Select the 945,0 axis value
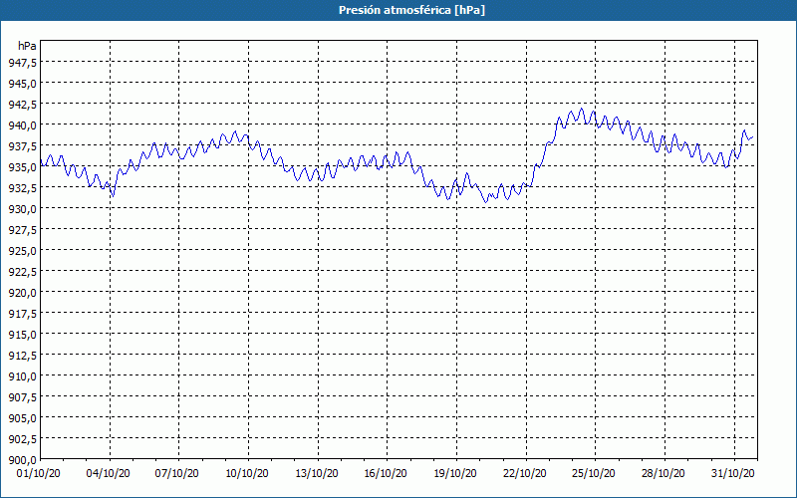Viewport: 797px width, 498px height. point(22,83)
